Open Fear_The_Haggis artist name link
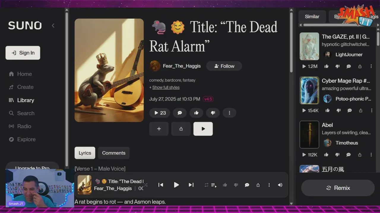The image size is (380, 213). point(182,66)
